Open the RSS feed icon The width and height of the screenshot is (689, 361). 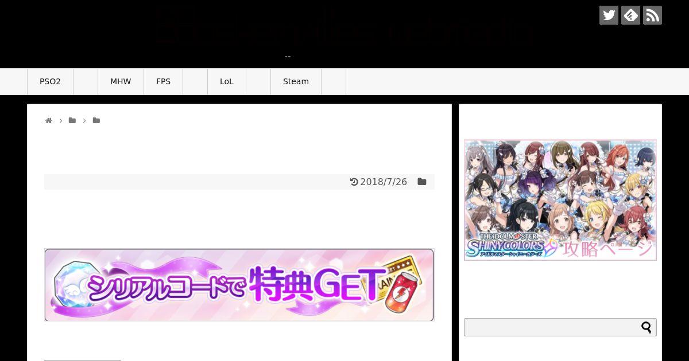click(652, 15)
